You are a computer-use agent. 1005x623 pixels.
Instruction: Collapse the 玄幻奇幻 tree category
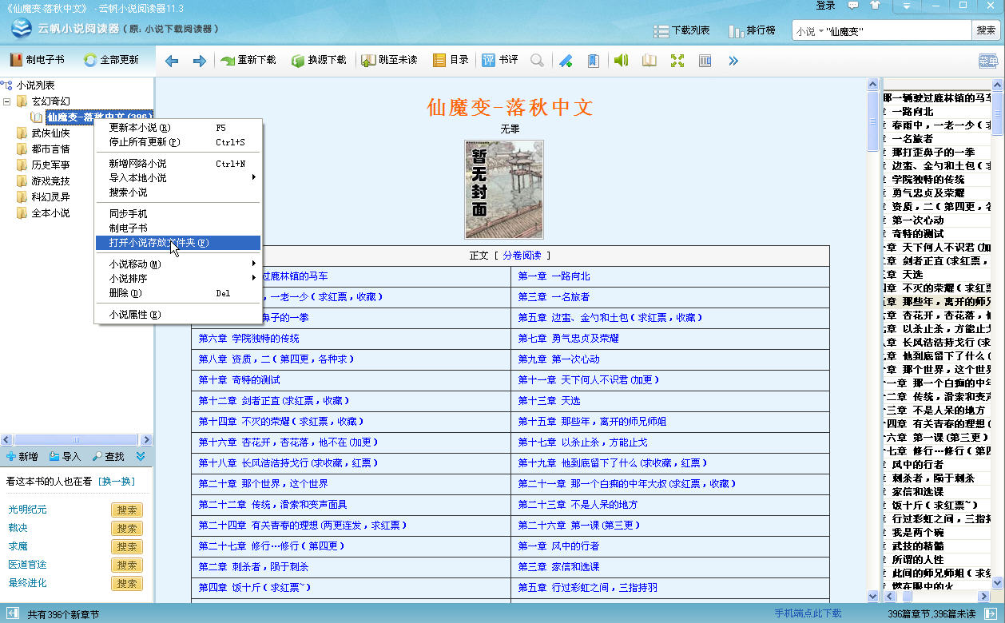coord(8,101)
